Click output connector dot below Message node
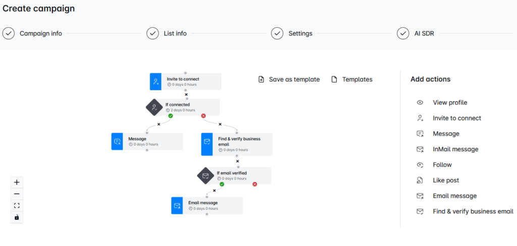The image size is (517, 246). pos(147,150)
